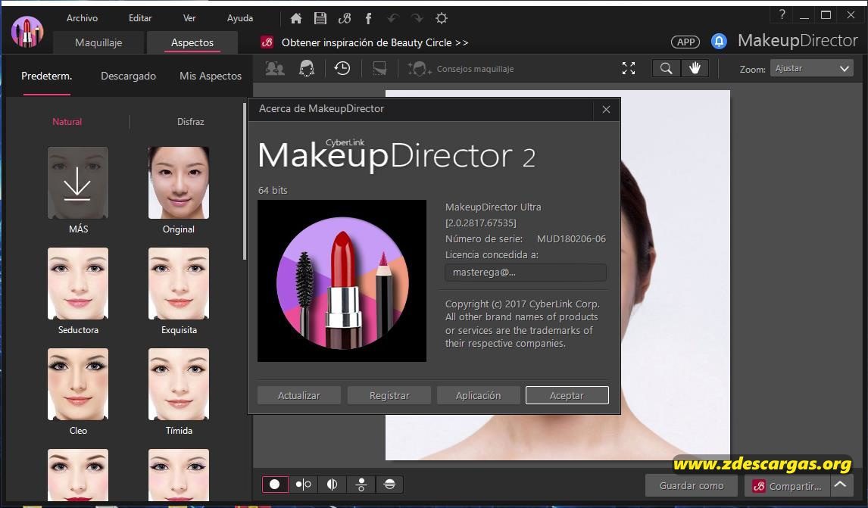
Task: Apply the Tímida look
Action: click(178, 384)
